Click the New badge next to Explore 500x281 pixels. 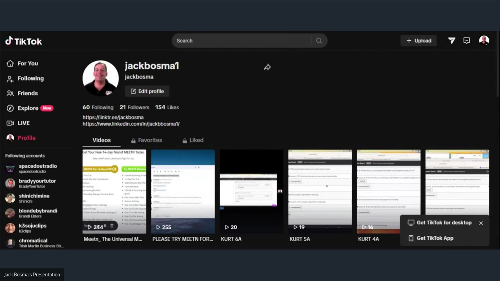click(47, 108)
